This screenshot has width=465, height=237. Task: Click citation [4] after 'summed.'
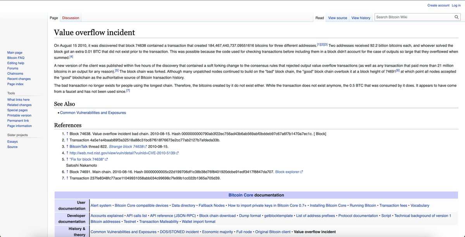click(71, 57)
